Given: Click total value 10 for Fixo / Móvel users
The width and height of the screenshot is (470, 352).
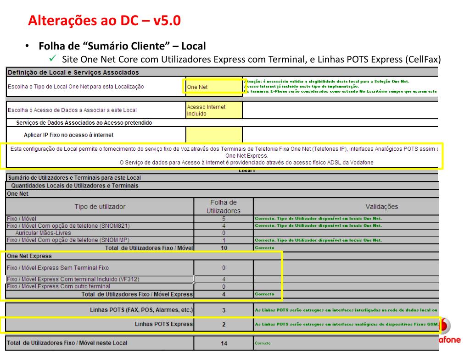Looking at the screenshot, I should [x=224, y=248].
